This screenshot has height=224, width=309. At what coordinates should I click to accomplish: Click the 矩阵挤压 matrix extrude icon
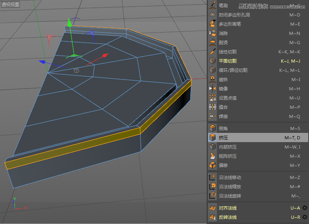(x=212, y=156)
